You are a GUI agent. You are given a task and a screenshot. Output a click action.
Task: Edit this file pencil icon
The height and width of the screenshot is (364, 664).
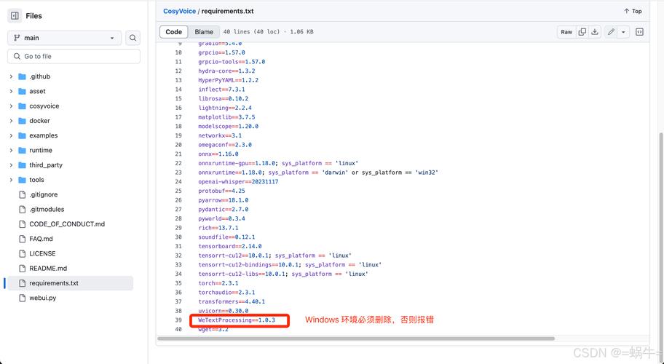click(x=611, y=32)
